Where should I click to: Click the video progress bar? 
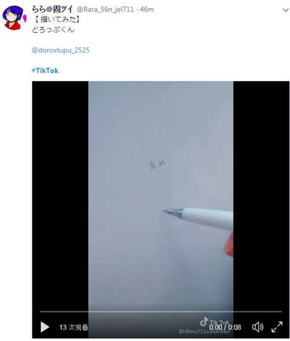coord(161,311)
